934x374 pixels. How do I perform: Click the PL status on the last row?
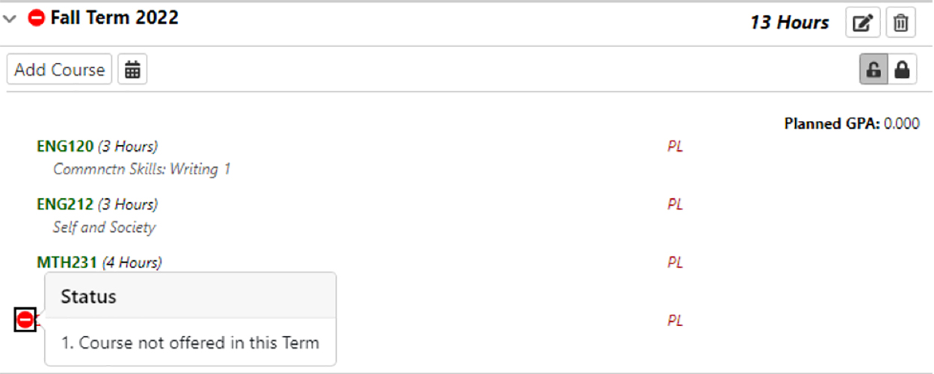pyautogui.click(x=675, y=321)
